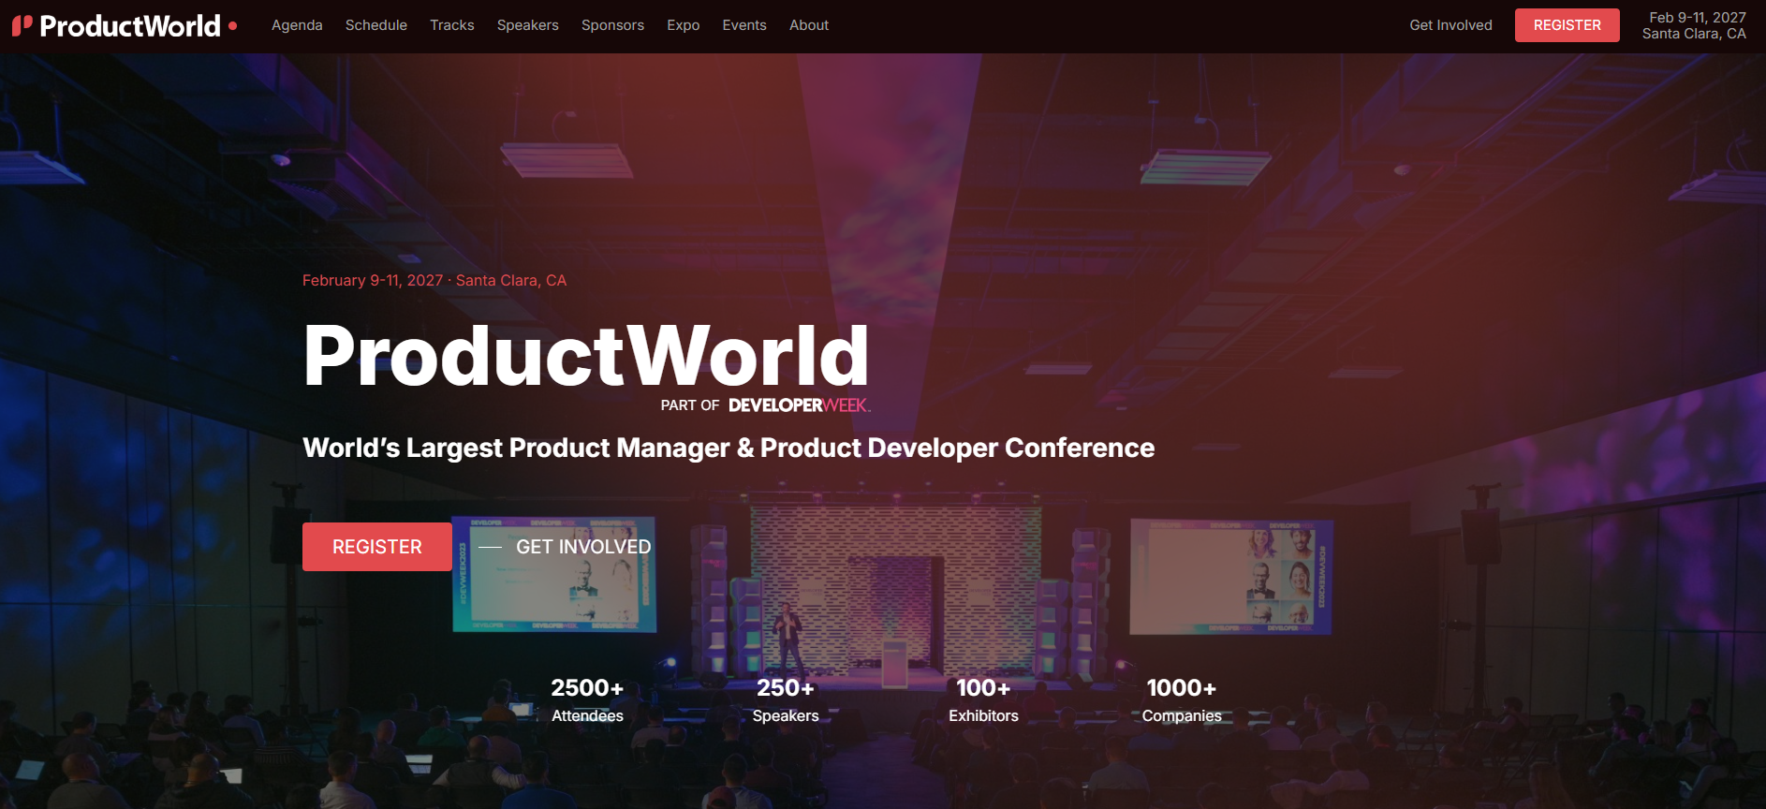The height and width of the screenshot is (809, 1766).
Task: Click the ProductWorld logo in the header
Action: click(x=125, y=26)
